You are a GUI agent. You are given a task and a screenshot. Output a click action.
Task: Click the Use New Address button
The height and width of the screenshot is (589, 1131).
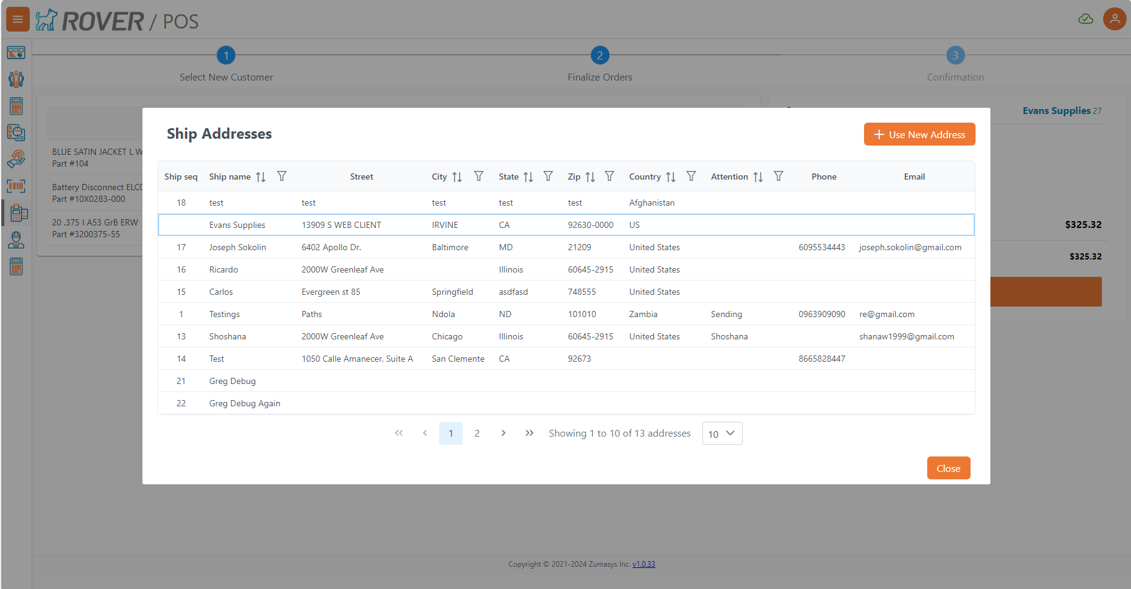click(919, 134)
